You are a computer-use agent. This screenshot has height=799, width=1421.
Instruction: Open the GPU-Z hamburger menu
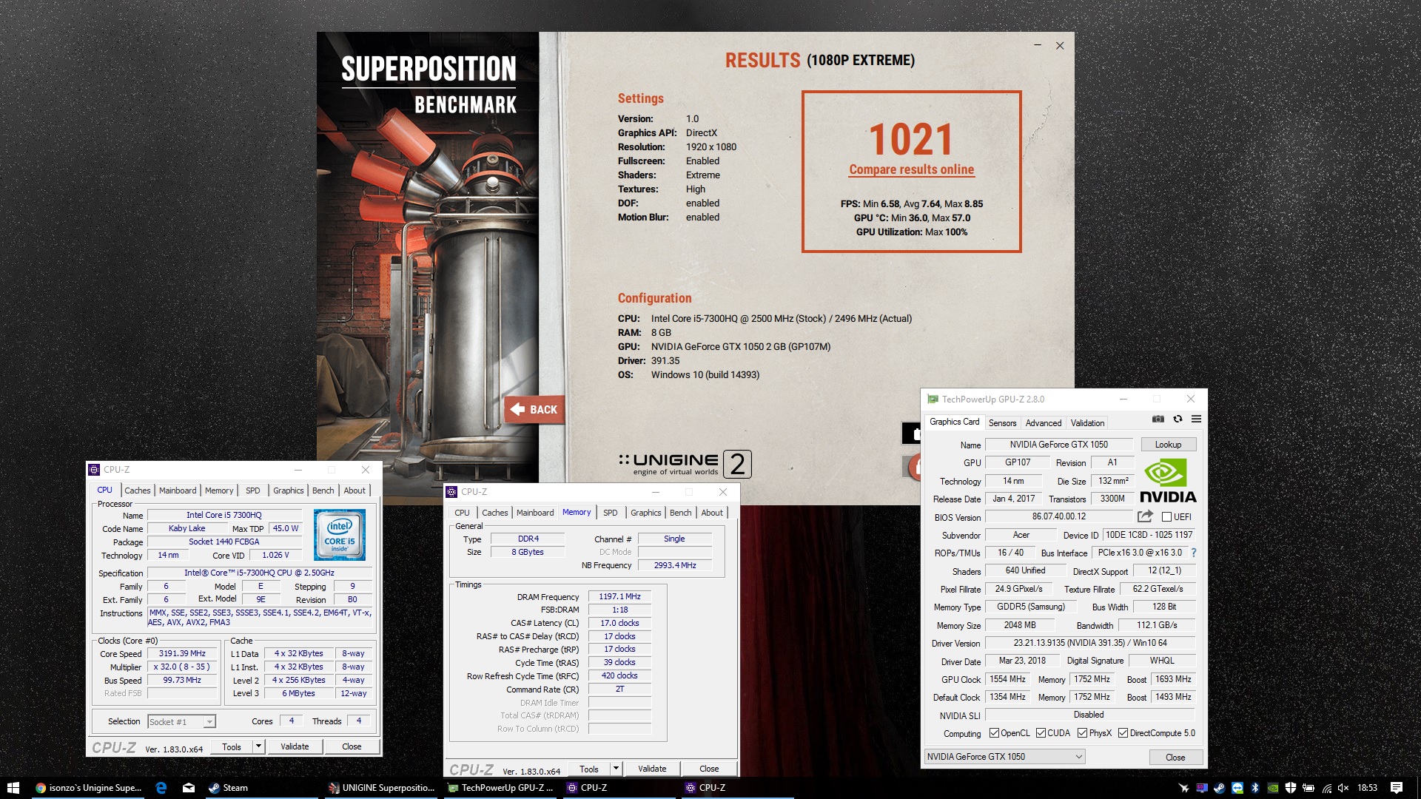[x=1196, y=419]
